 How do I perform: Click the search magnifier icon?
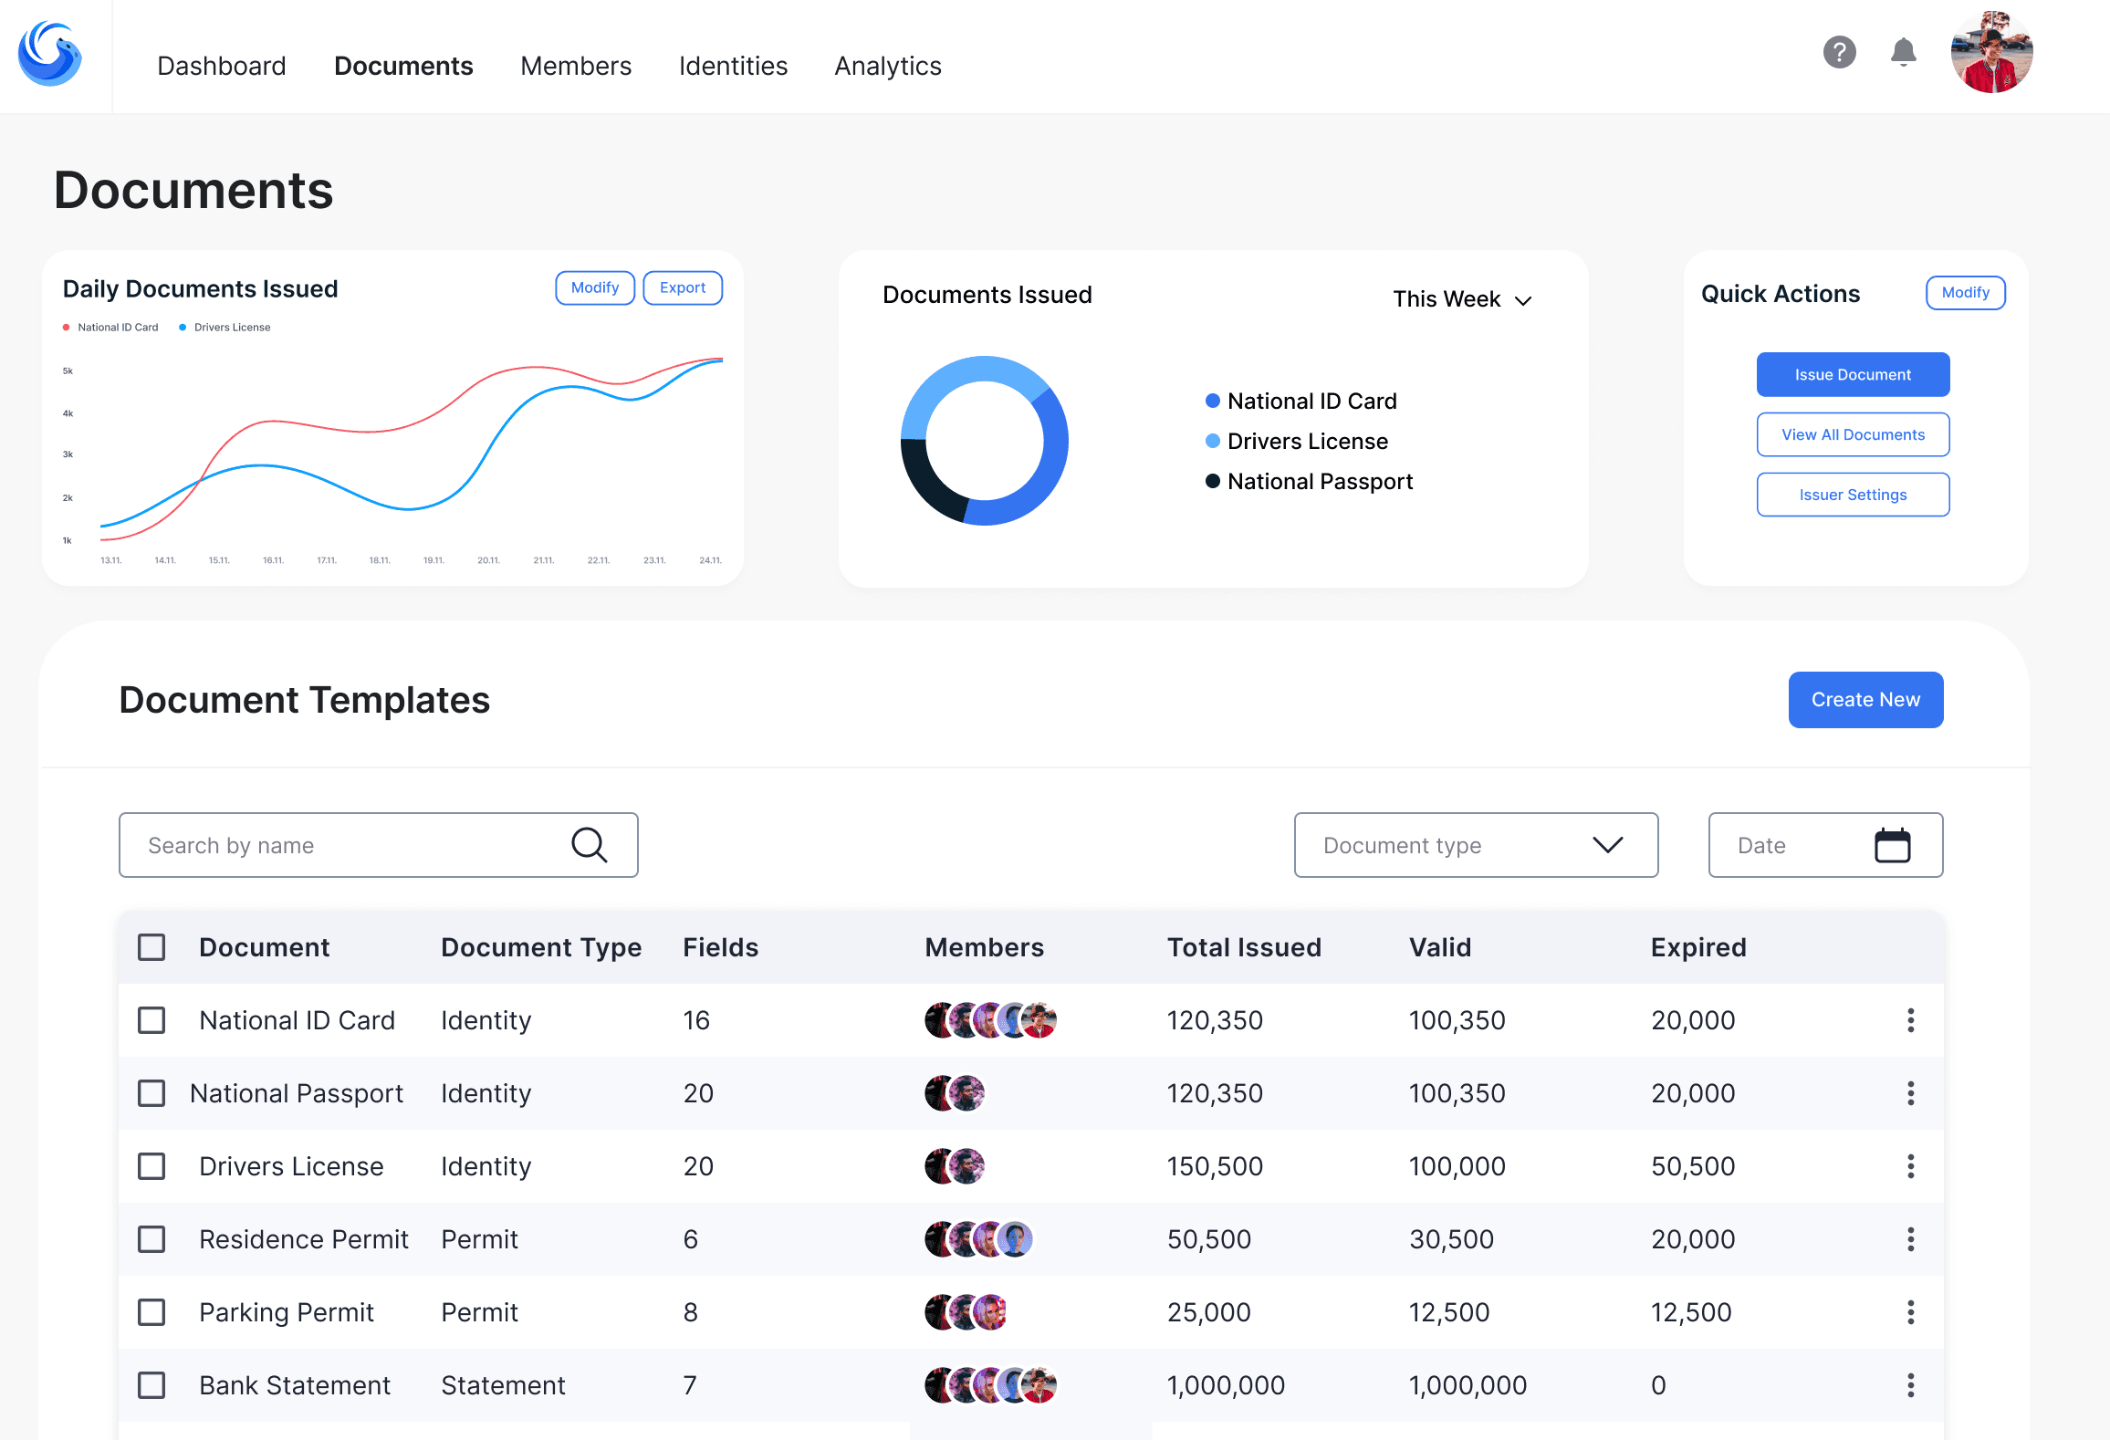590,845
